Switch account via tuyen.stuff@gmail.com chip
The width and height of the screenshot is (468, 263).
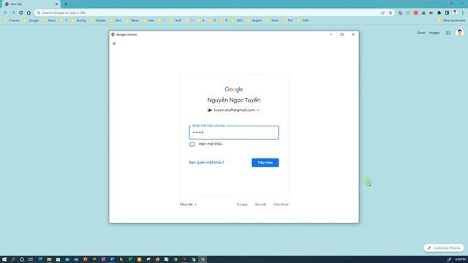click(x=234, y=110)
